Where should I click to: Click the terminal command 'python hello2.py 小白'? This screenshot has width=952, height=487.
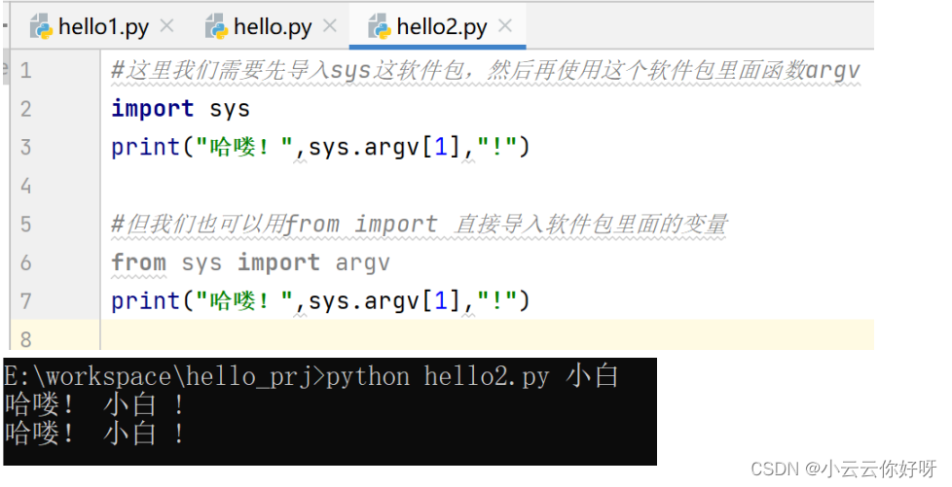click(472, 376)
